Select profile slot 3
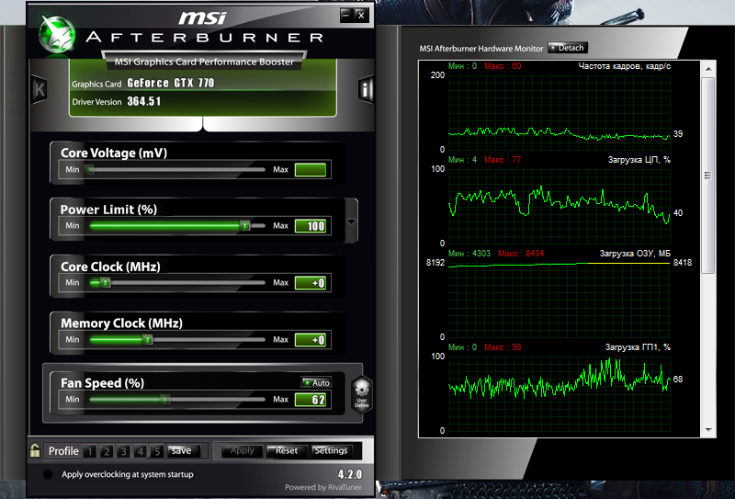Viewport: 735px width, 499px height. tap(123, 451)
